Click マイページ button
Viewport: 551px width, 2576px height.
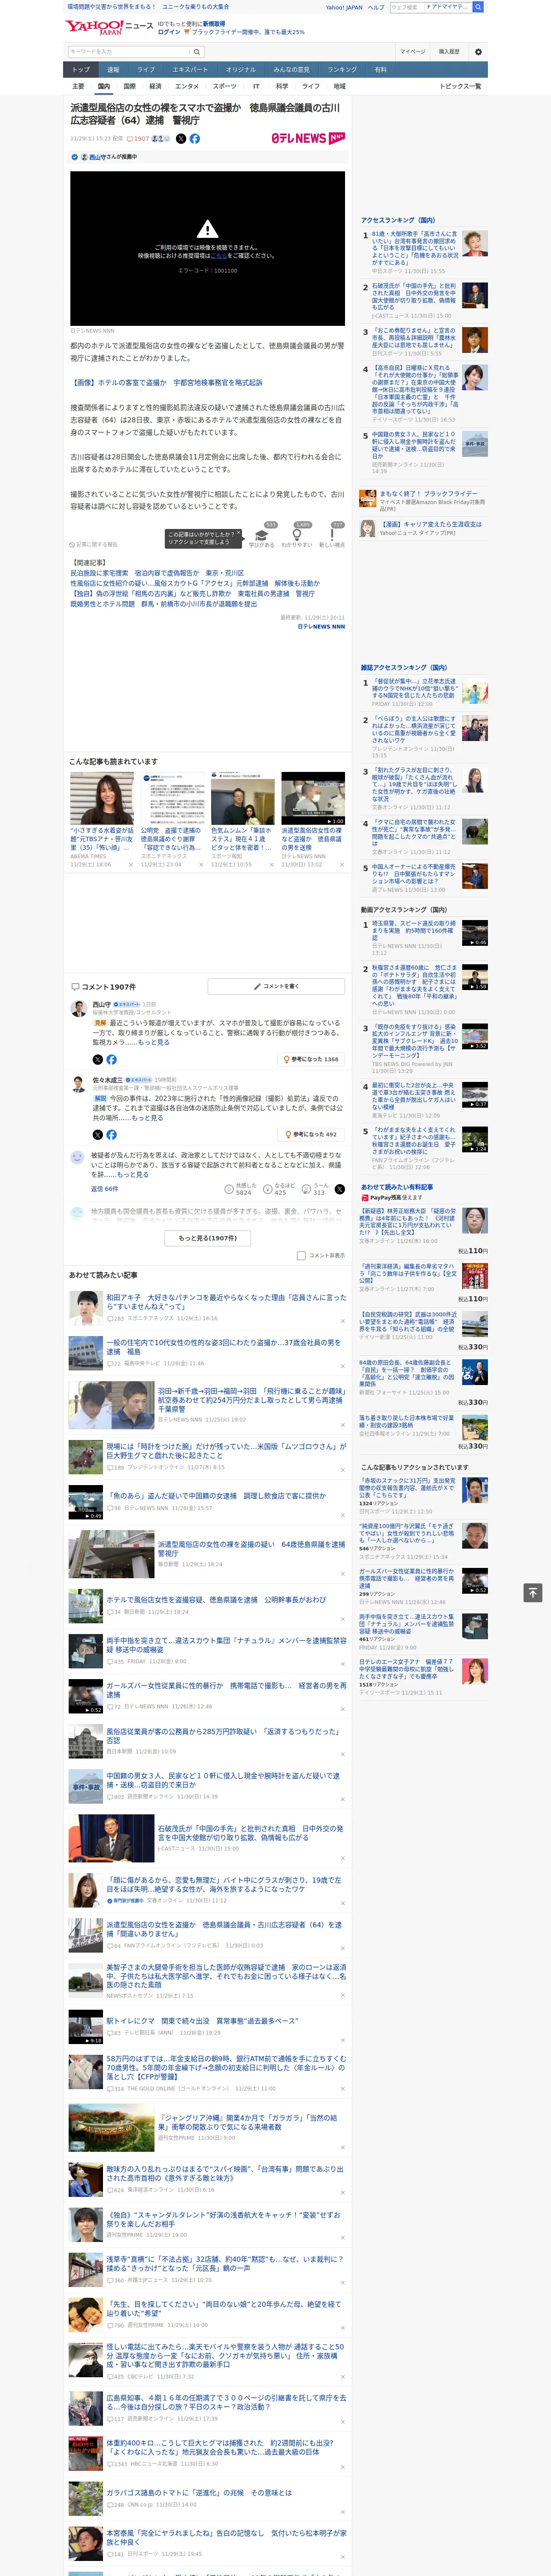coord(413,51)
